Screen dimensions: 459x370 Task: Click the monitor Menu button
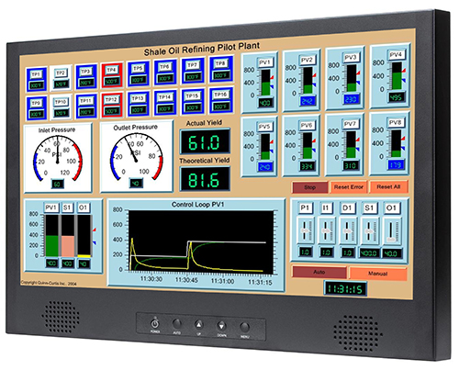tap(244, 327)
